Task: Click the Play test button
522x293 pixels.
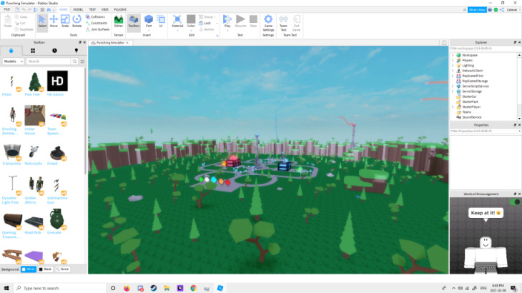Action: coord(227,20)
